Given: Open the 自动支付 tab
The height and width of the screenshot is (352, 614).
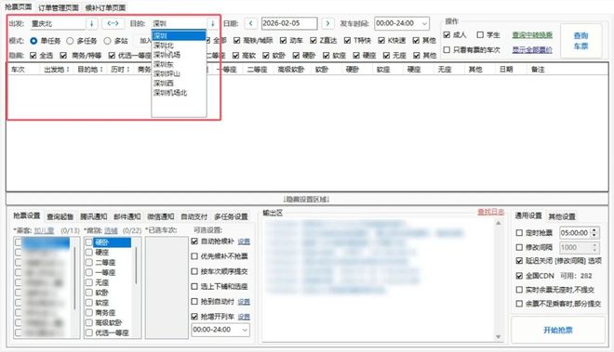Looking at the screenshot, I should (x=194, y=216).
